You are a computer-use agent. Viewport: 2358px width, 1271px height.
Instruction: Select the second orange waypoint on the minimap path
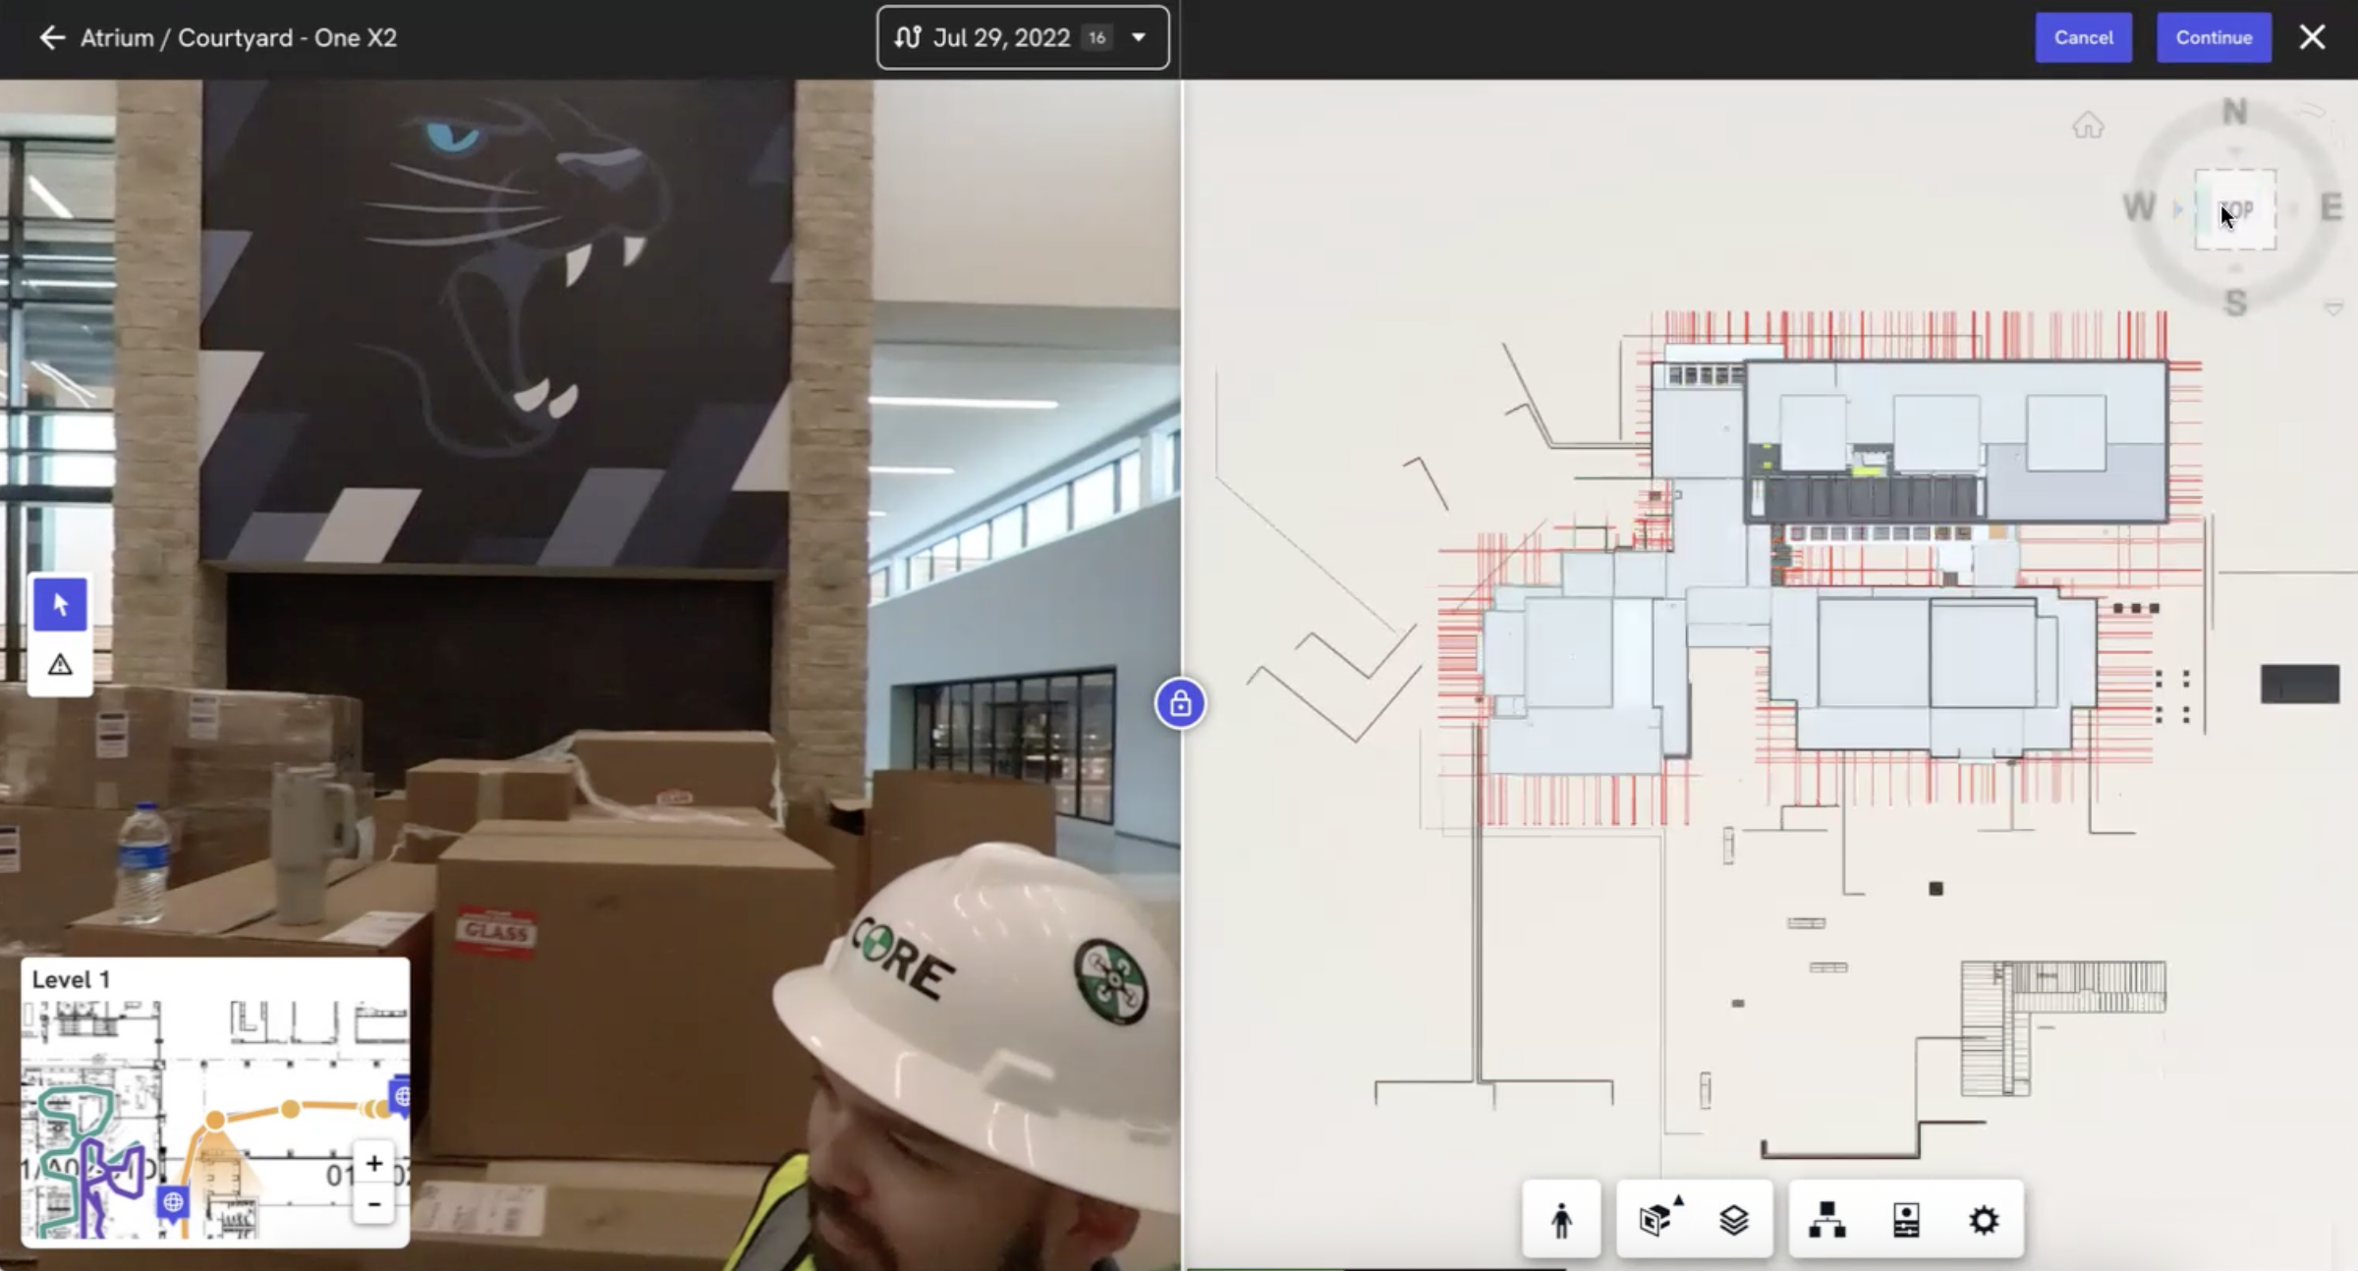pos(290,1109)
